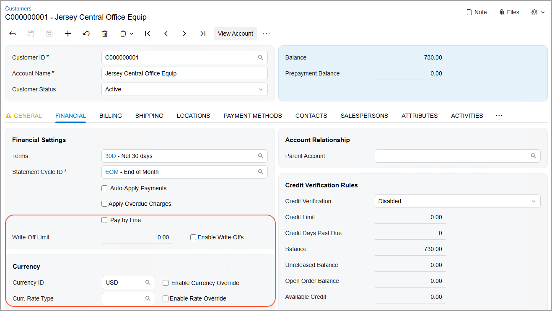Tick the Enable Write-Offs checkbox
Image resolution: width=552 pixels, height=311 pixels.
click(193, 237)
